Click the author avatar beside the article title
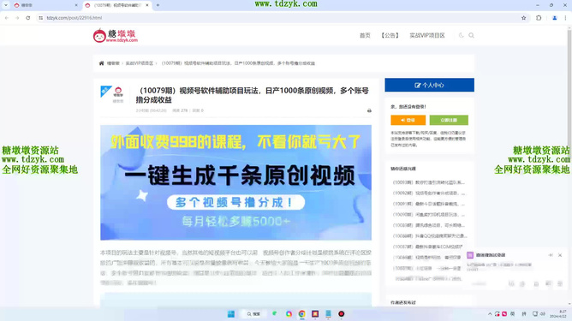 [x=118, y=92]
